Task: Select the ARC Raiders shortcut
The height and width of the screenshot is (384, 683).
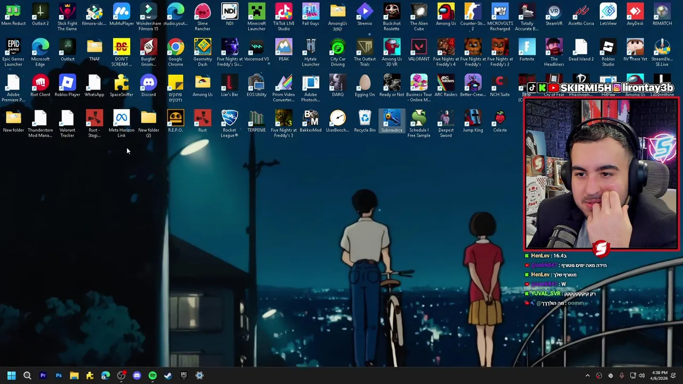Action: click(x=446, y=86)
